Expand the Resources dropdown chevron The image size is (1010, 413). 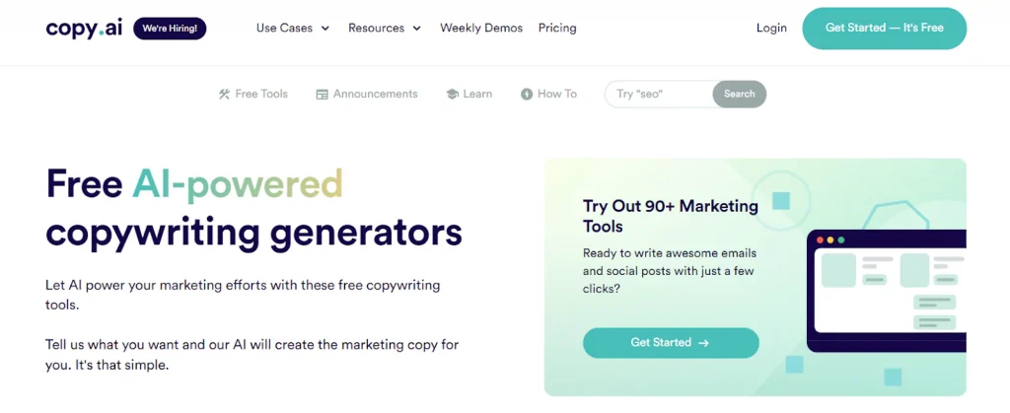(417, 29)
